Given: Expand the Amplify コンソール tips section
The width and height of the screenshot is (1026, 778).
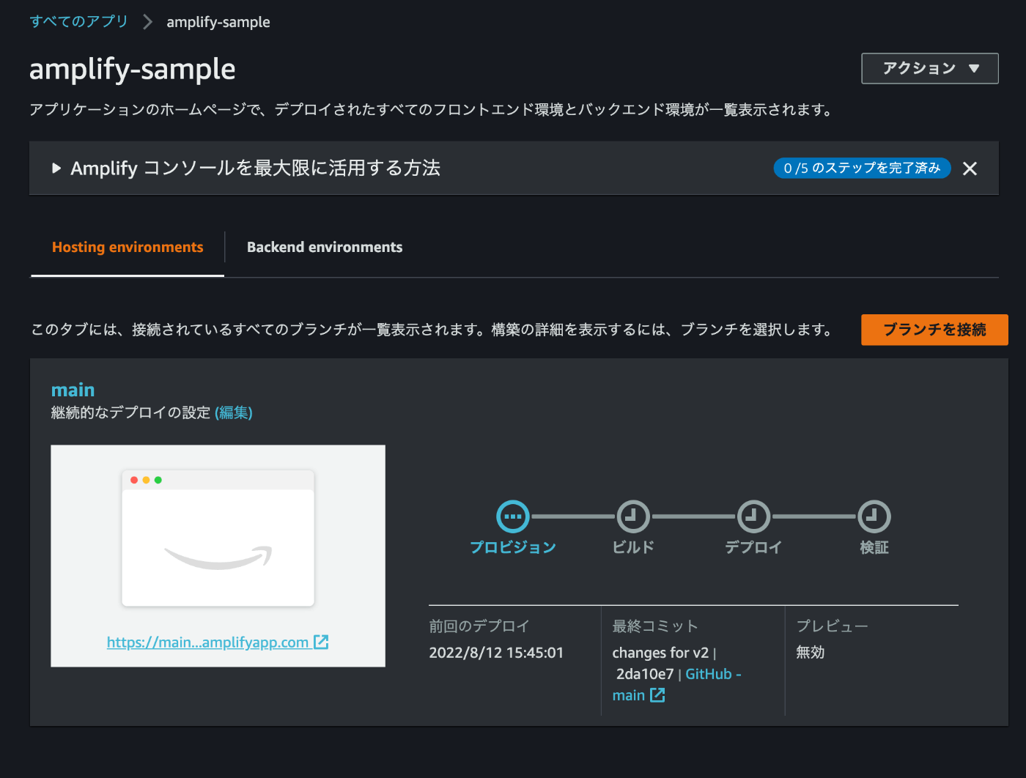Looking at the screenshot, I should coord(56,168).
